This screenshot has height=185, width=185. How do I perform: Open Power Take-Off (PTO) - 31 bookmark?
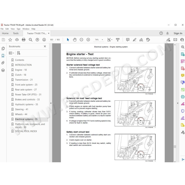(x=28, y=95)
